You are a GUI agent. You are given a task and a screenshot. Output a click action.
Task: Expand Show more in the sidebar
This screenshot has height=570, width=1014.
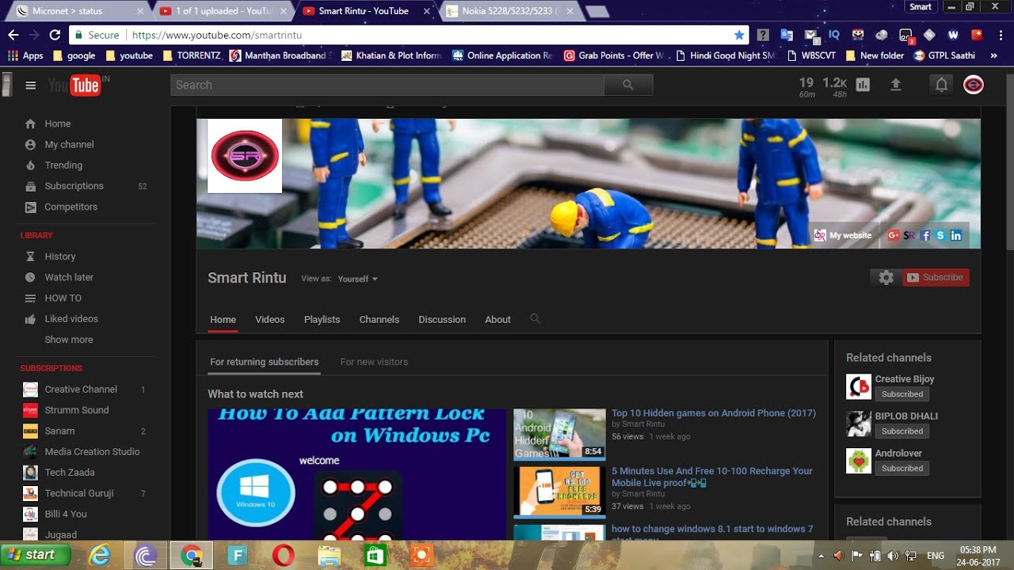coord(69,340)
